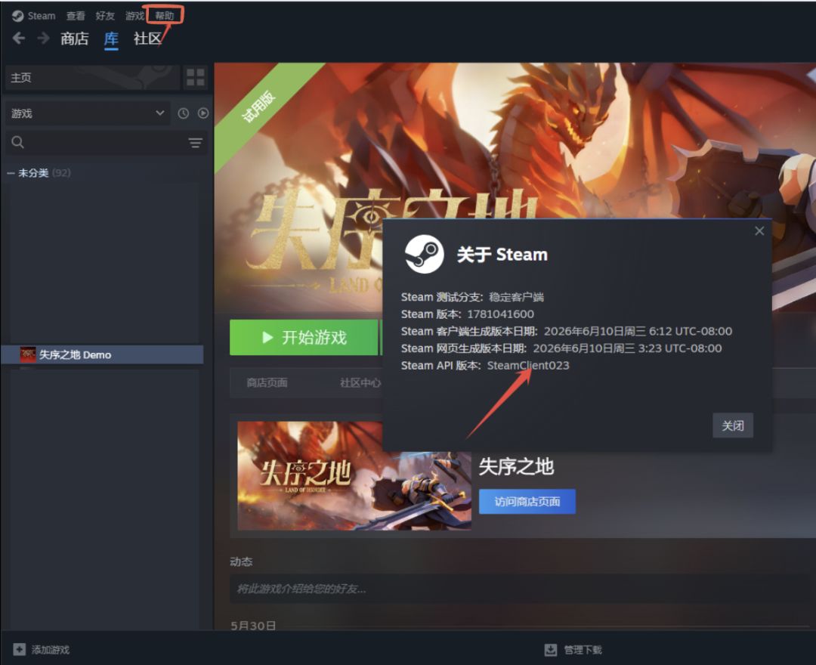Close the 关于 Steam dialog with X
Viewport: 816px width, 665px height.
(x=759, y=231)
